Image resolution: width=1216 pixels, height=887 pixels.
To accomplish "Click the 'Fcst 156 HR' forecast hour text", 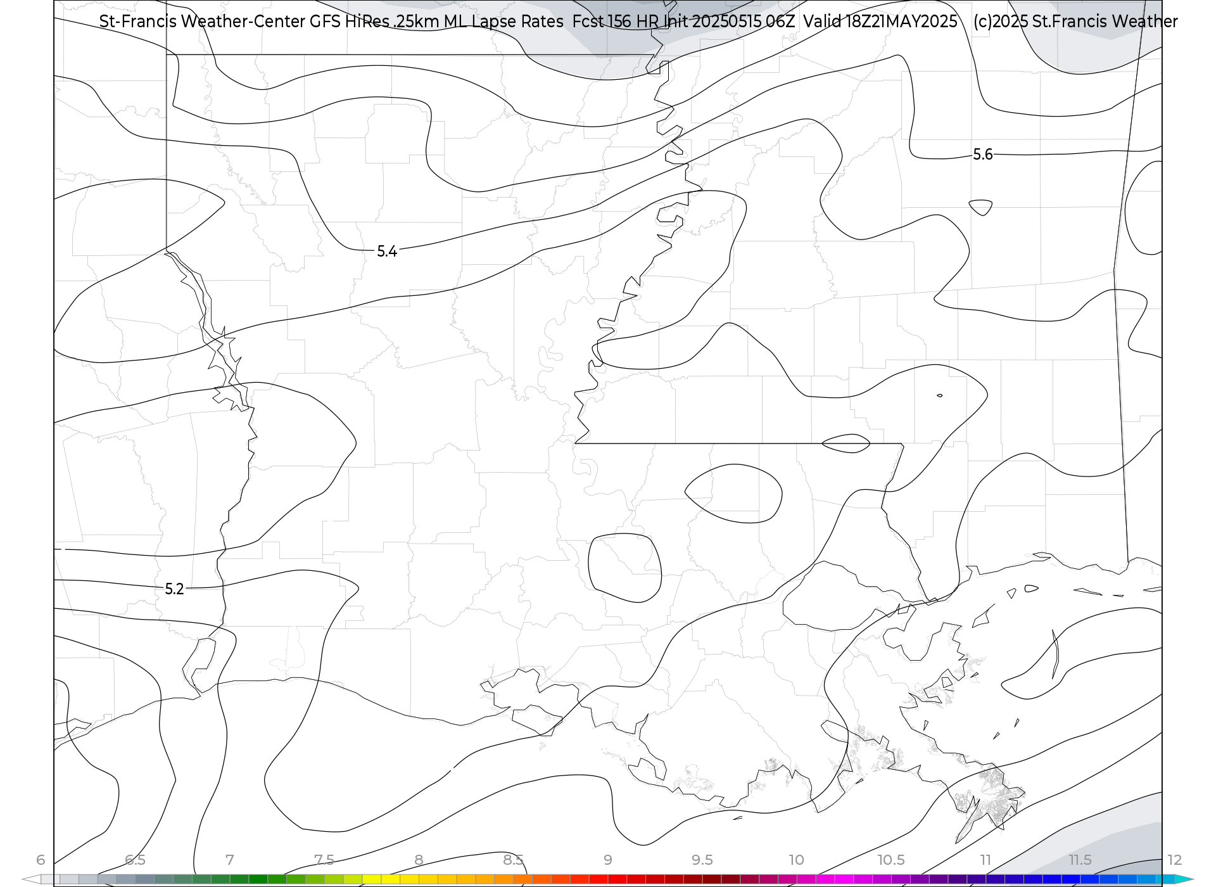I will coord(615,22).
